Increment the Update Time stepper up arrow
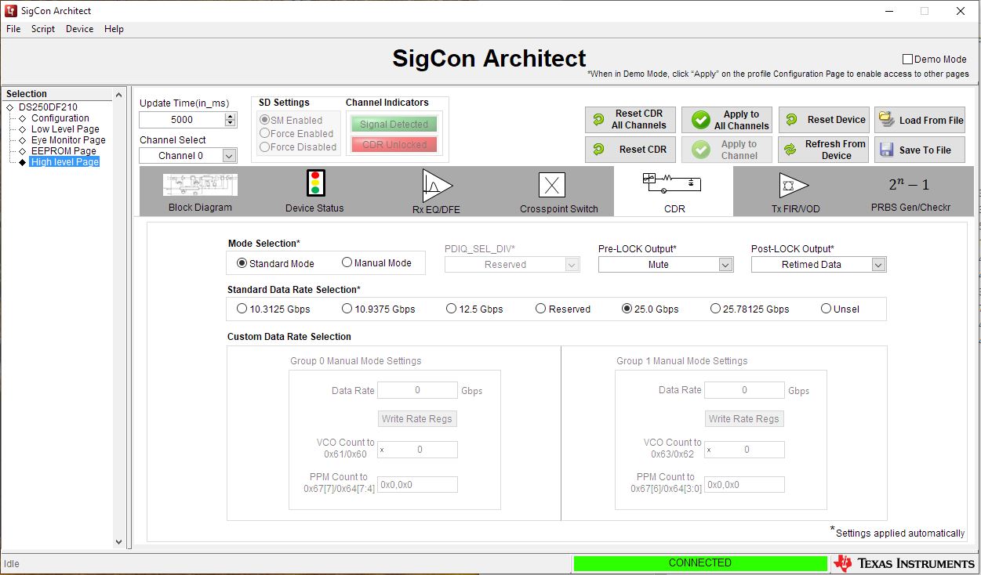Image resolution: width=981 pixels, height=575 pixels. (230, 116)
